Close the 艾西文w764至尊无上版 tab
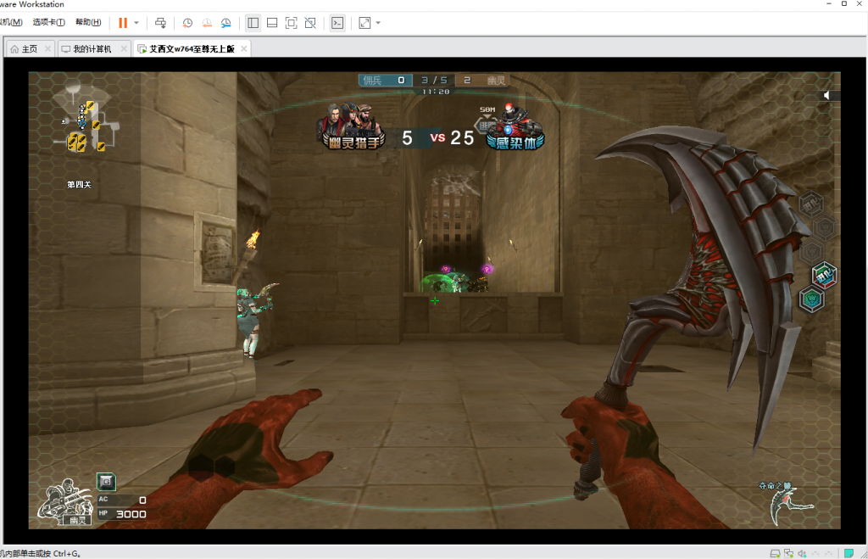Screen dimensions: 868x559 (243, 48)
